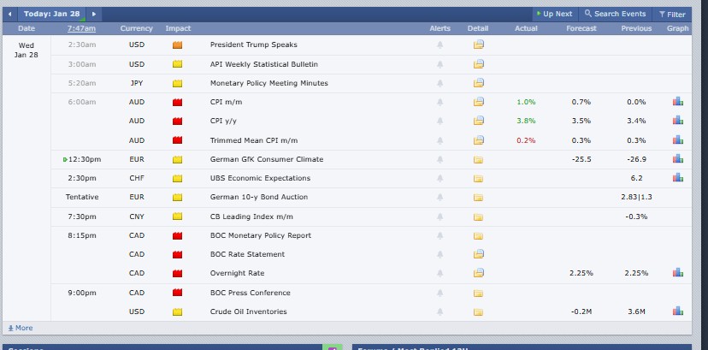708x350 pixels.
Task: Click the Monetary Policy Meeting Minutes event
Action: click(x=268, y=83)
